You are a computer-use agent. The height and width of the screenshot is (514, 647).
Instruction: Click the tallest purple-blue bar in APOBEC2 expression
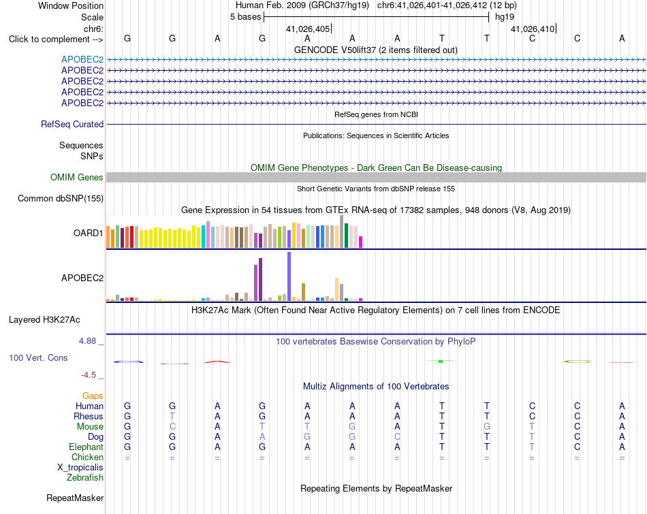coord(289,276)
